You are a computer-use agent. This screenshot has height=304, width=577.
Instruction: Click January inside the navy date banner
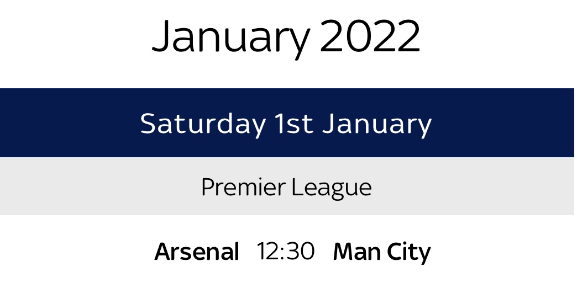coord(377,125)
